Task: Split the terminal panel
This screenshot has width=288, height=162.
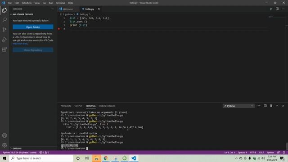Action: (265, 106)
